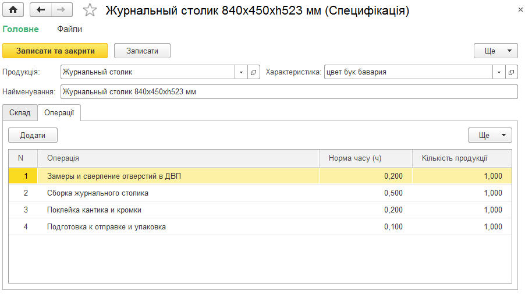Expand the Характеристика dropdown list
The width and height of the screenshot is (525, 294).
click(x=499, y=72)
